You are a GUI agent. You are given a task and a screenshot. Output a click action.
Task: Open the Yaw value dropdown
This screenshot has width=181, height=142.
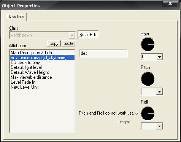tap(159, 57)
